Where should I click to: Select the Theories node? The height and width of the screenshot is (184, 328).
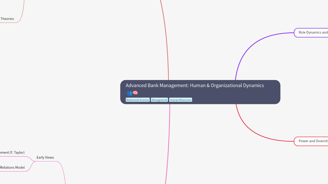7,19
